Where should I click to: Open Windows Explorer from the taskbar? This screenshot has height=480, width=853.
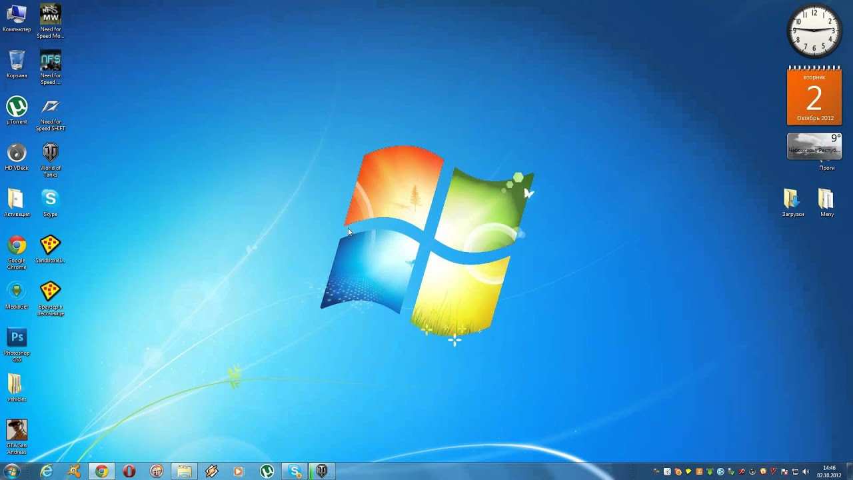coord(184,471)
